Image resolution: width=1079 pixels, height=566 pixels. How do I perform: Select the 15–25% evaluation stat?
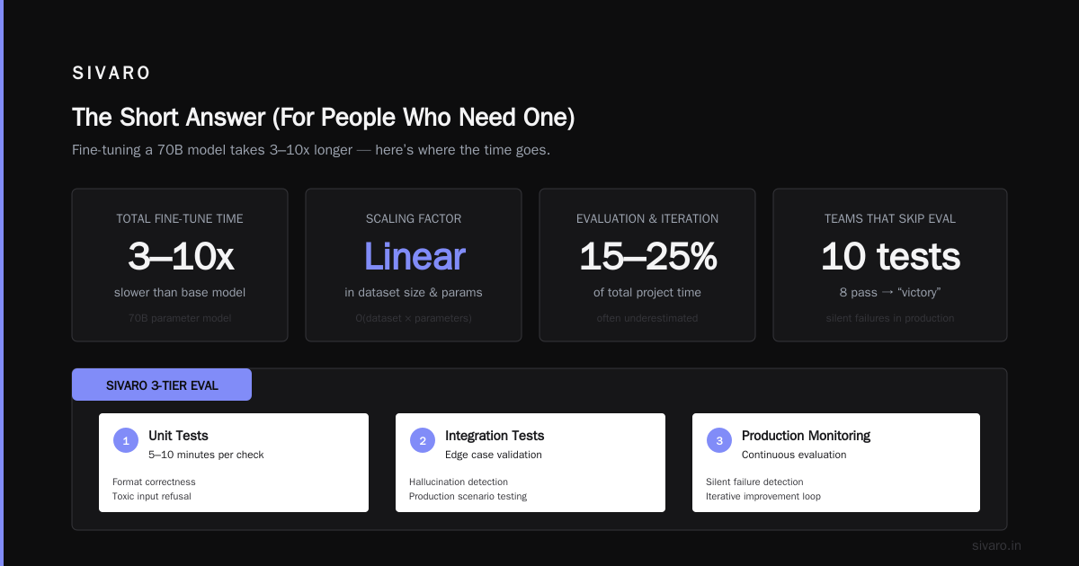[647, 257]
